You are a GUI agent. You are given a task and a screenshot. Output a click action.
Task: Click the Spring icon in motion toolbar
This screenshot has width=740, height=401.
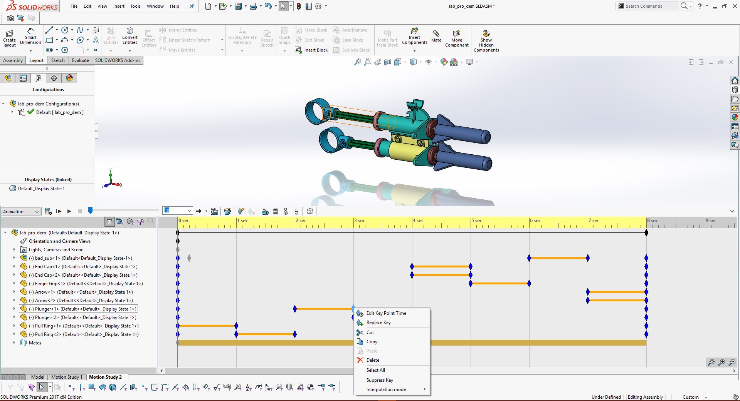(275, 211)
